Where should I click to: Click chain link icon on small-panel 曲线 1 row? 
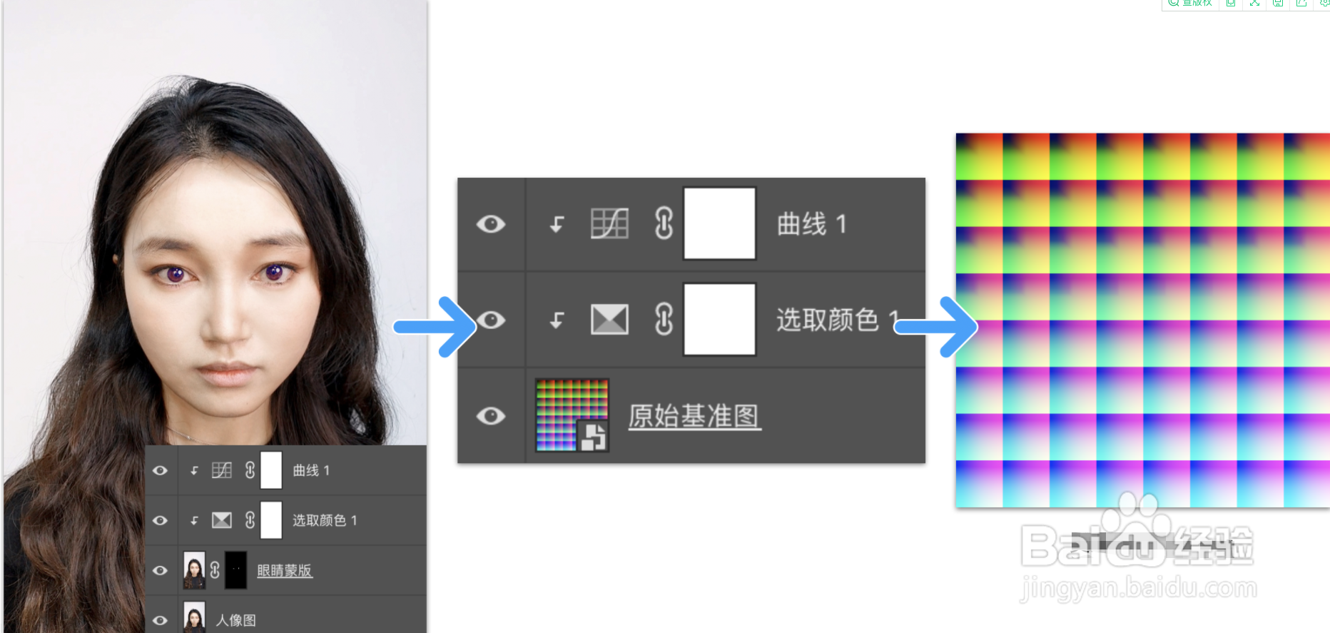(x=250, y=470)
